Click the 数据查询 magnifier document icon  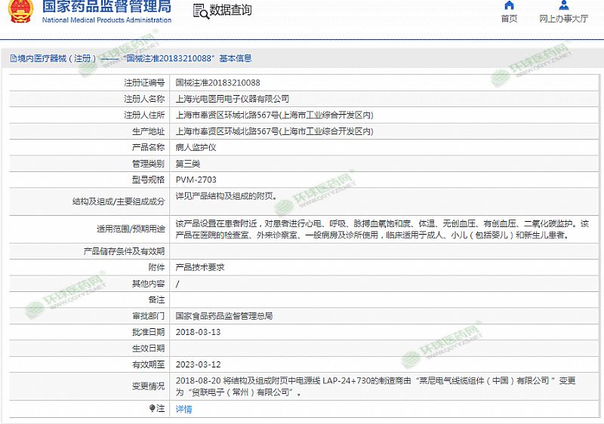point(200,11)
